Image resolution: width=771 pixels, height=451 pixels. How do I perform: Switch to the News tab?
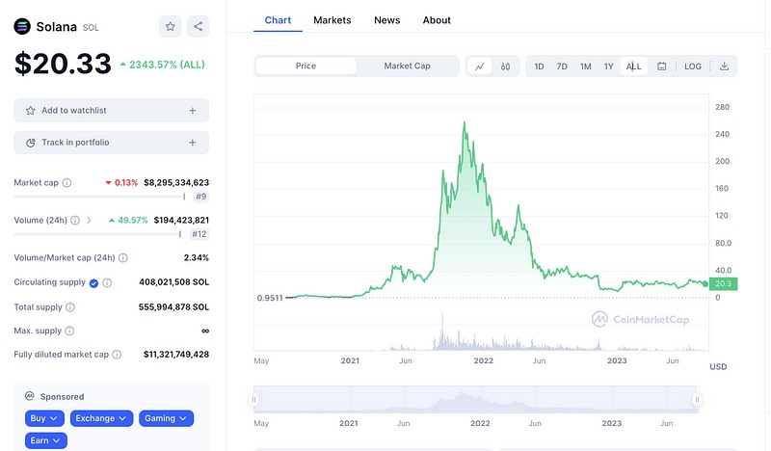pyautogui.click(x=387, y=20)
